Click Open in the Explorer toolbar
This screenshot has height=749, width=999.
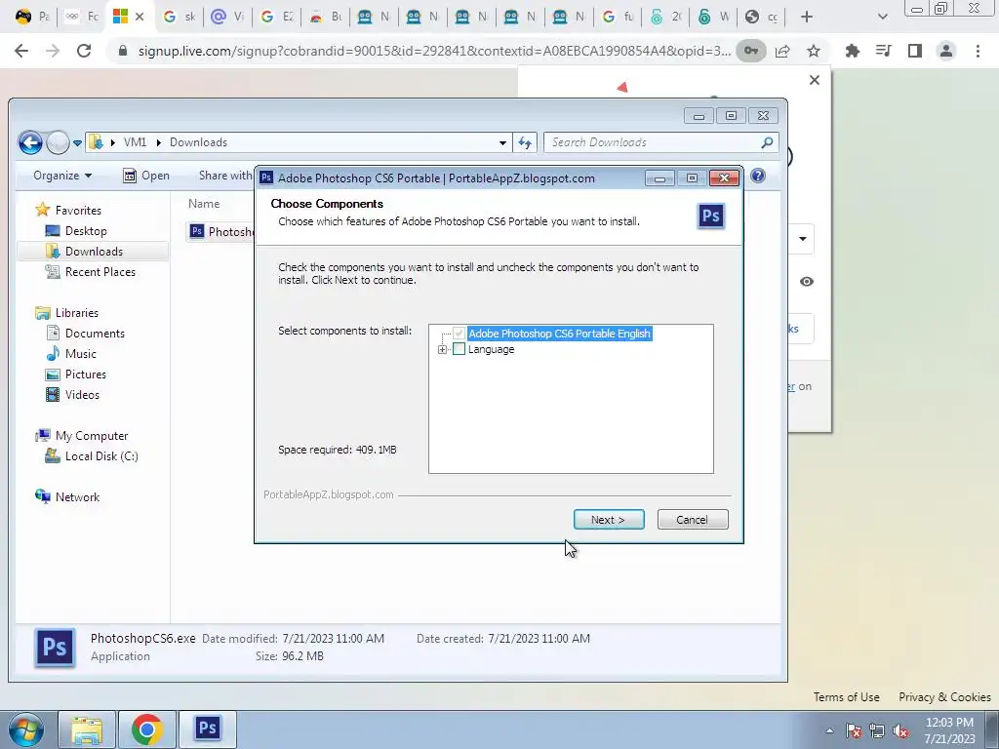click(x=146, y=176)
